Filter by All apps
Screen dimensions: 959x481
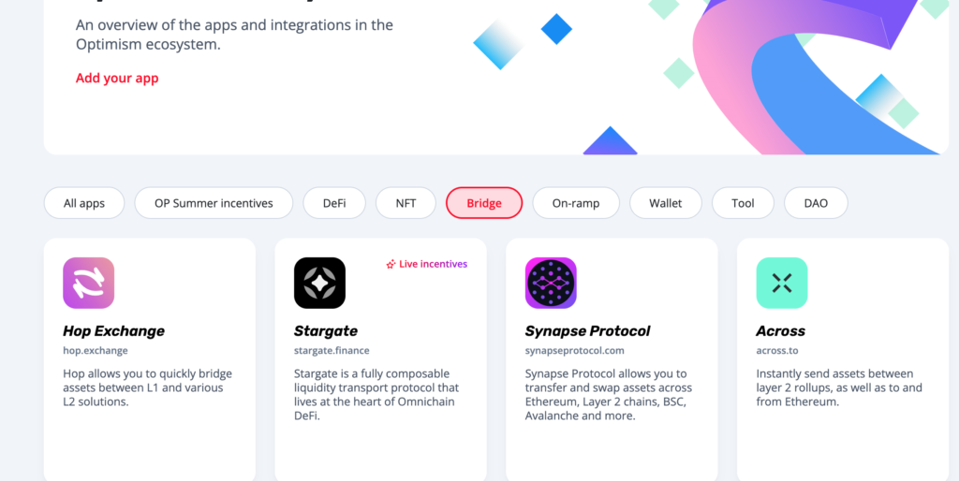(x=84, y=203)
